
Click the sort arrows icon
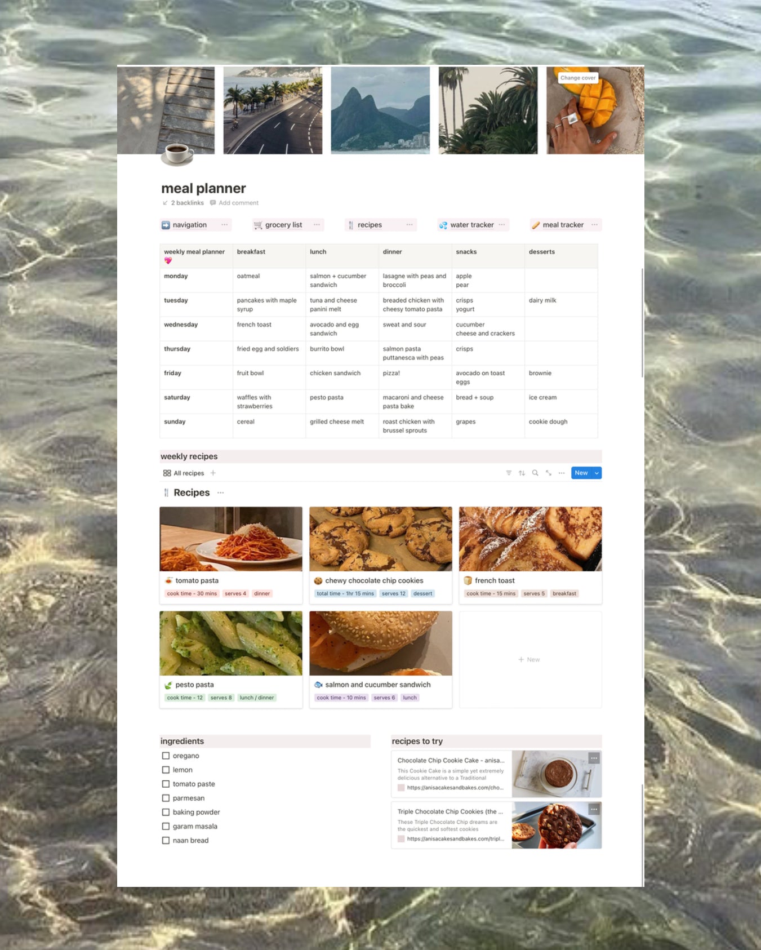point(522,473)
